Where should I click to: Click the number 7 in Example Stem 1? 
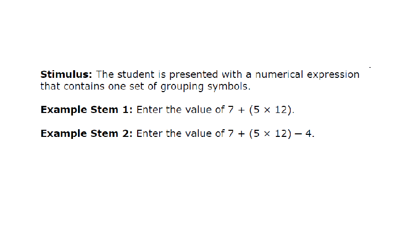tap(231, 110)
